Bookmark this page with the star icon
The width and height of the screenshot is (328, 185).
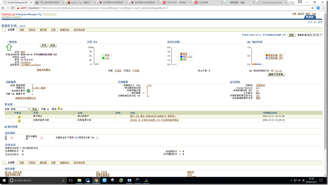point(312,8)
